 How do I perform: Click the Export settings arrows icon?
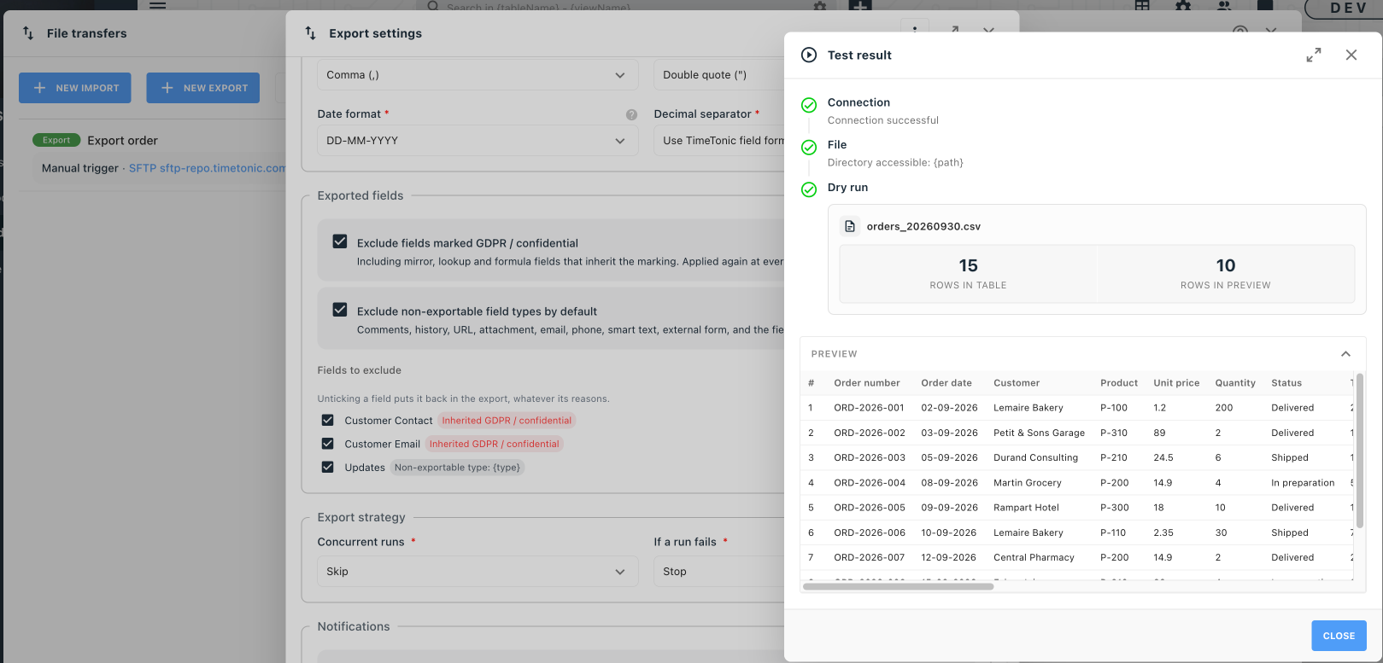[x=310, y=33]
